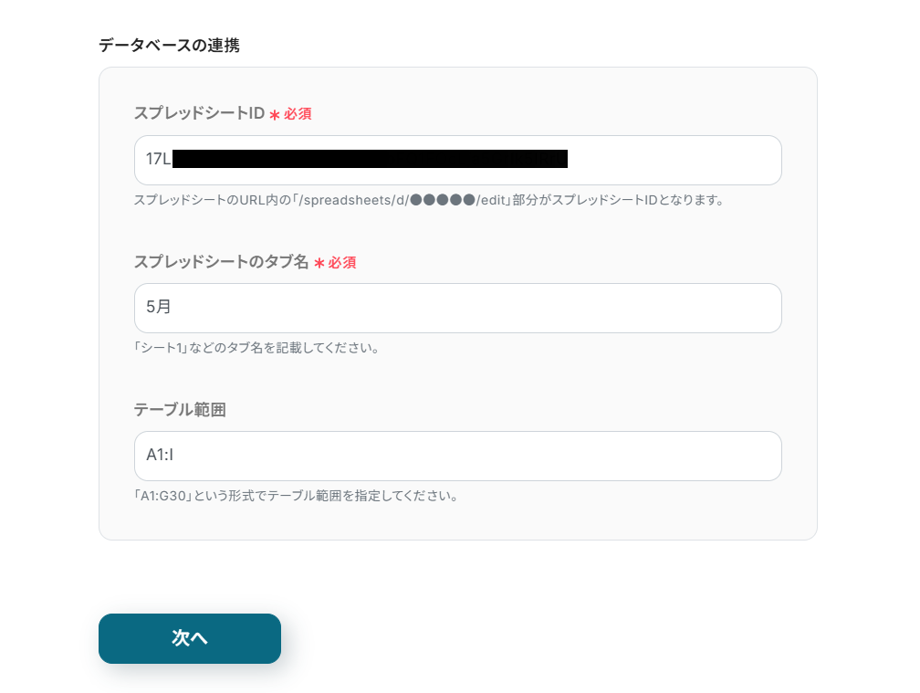This screenshot has height=693, width=920.
Task: Click the ●●●●● placeholder dots in the hint
Action: tap(443, 200)
